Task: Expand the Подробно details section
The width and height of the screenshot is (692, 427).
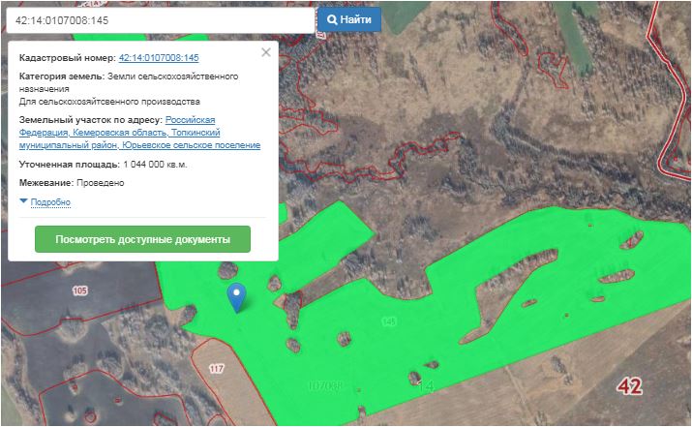Action: [x=50, y=202]
